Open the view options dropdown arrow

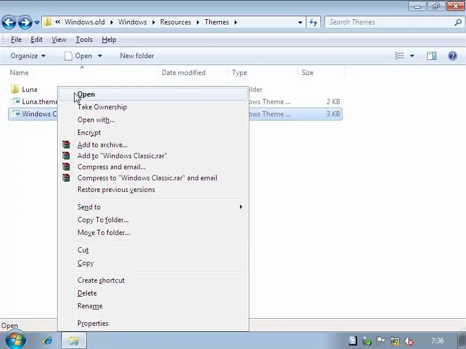click(x=412, y=56)
